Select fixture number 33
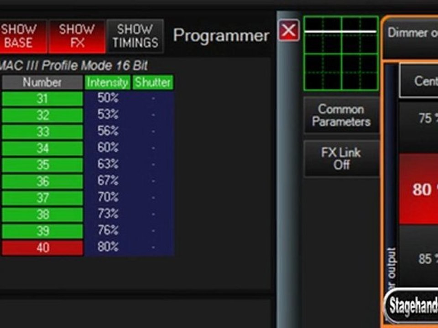 (42, 132)
